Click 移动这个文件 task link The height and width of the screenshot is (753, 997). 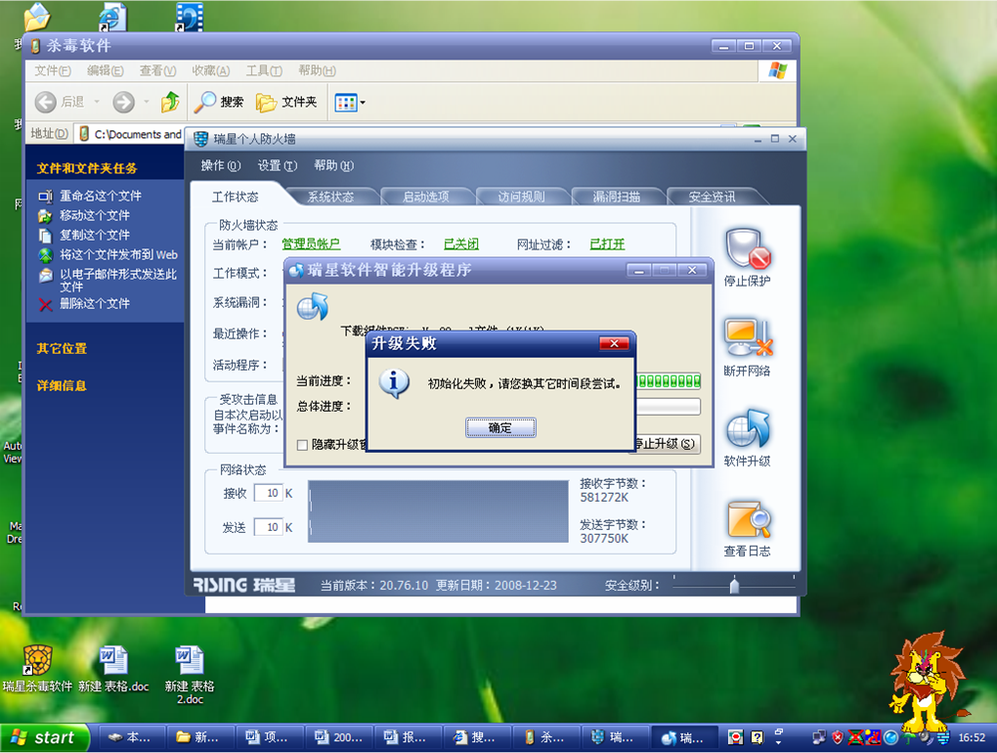point(94,215)
